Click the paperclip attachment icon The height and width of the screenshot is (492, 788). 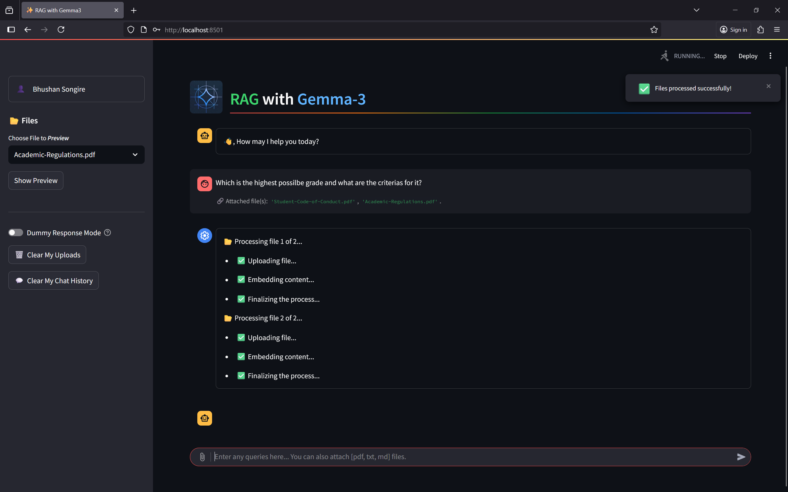point(202,457)
